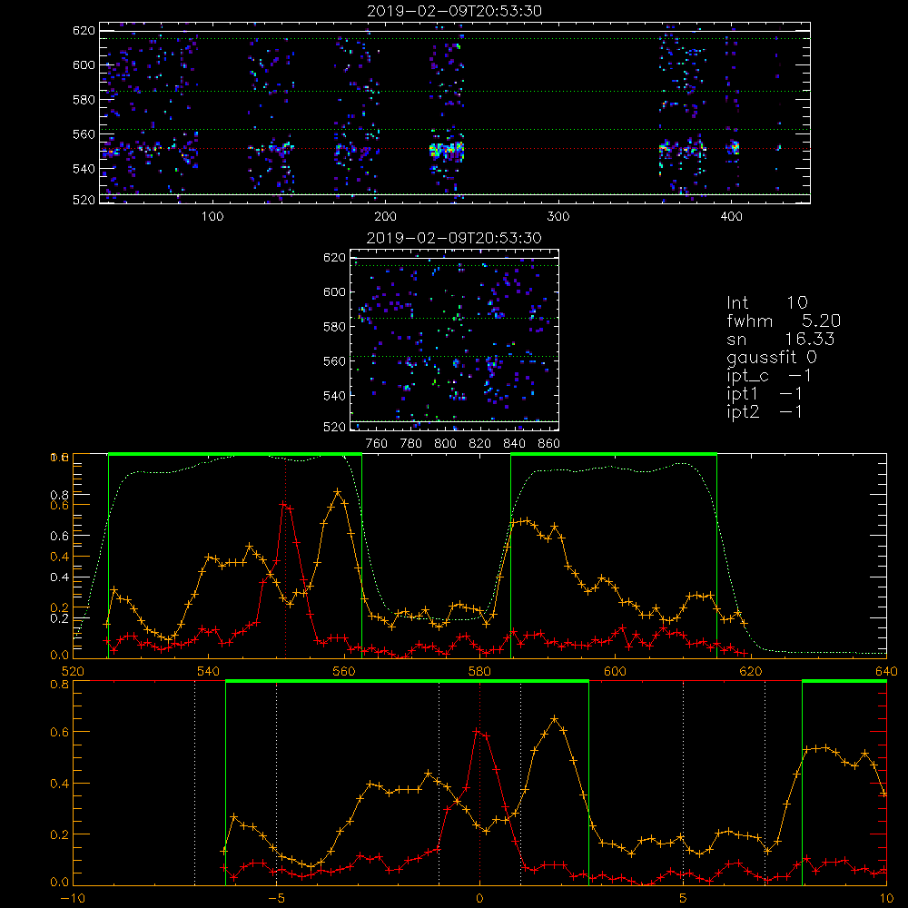Select the 'Int 10' parameter text

click(766, 302)
